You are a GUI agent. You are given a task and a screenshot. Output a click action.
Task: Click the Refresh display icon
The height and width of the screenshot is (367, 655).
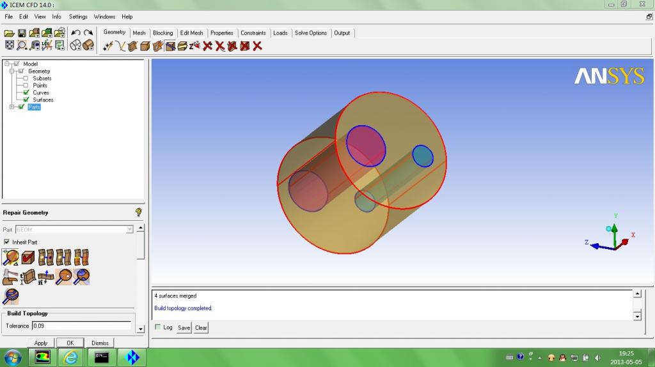tap(59, 45)
